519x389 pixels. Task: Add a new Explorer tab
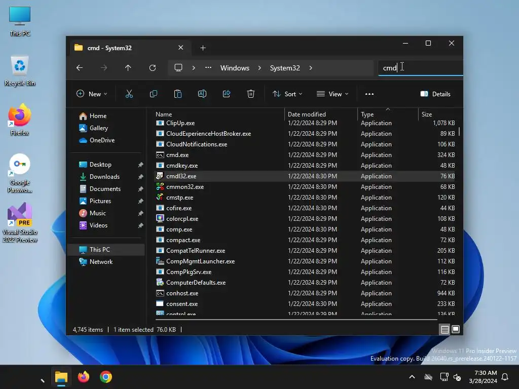[203, 48]
